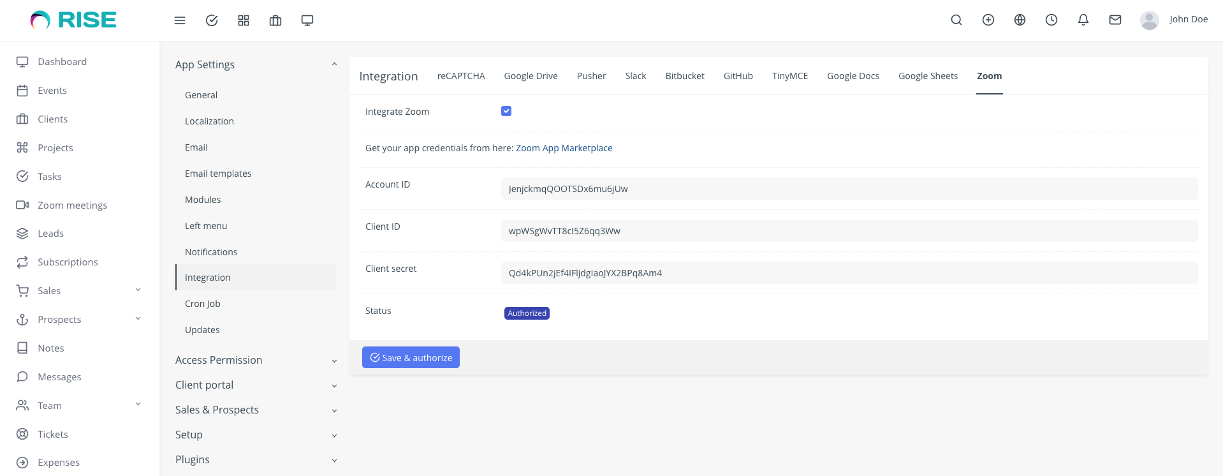Open the language globe icon
Screen dimensions: 1223x476
[1020, 20]
